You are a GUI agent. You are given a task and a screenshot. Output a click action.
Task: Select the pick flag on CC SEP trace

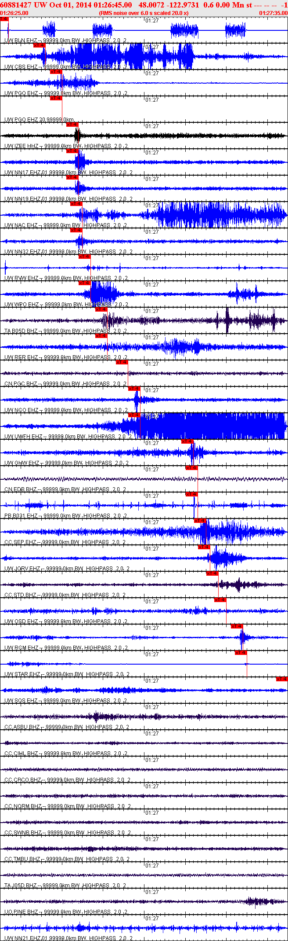(x=200, y=521)
